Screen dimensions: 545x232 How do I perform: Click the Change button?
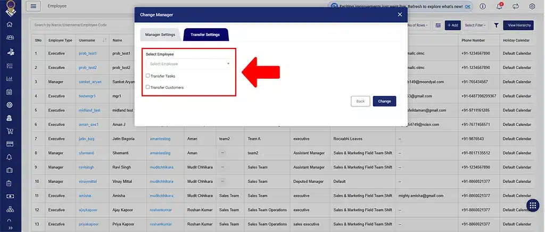click(x=384, y=101)
